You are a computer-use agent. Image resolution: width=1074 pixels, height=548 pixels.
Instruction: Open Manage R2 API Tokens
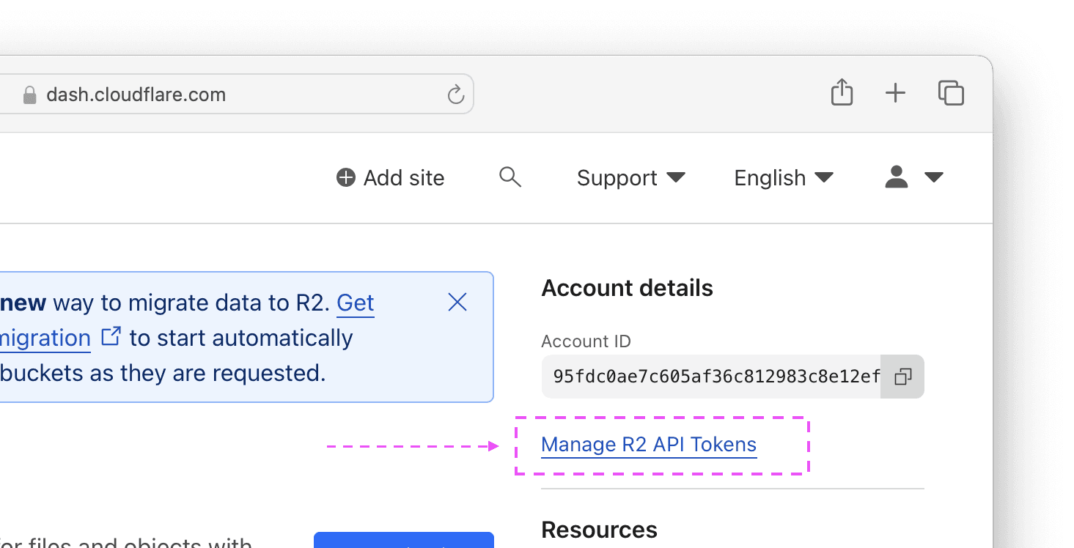click(x=648, y=444)
